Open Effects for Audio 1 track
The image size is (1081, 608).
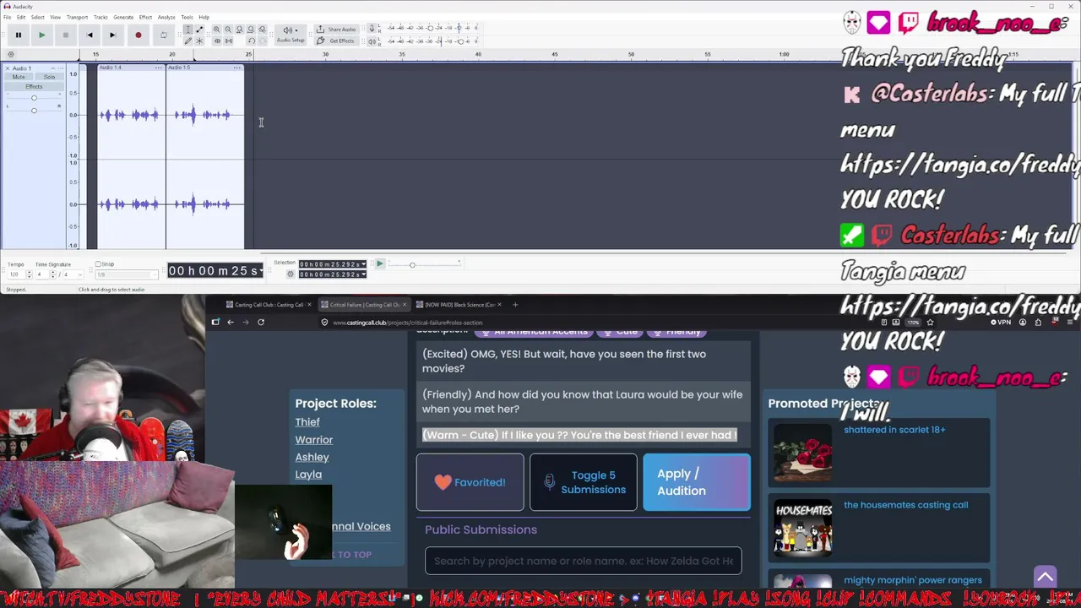pyautogui.click(x=34, y=86)
